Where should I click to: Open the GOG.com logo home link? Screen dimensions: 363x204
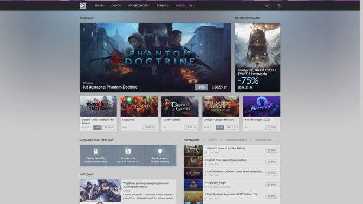coord(83,5)
